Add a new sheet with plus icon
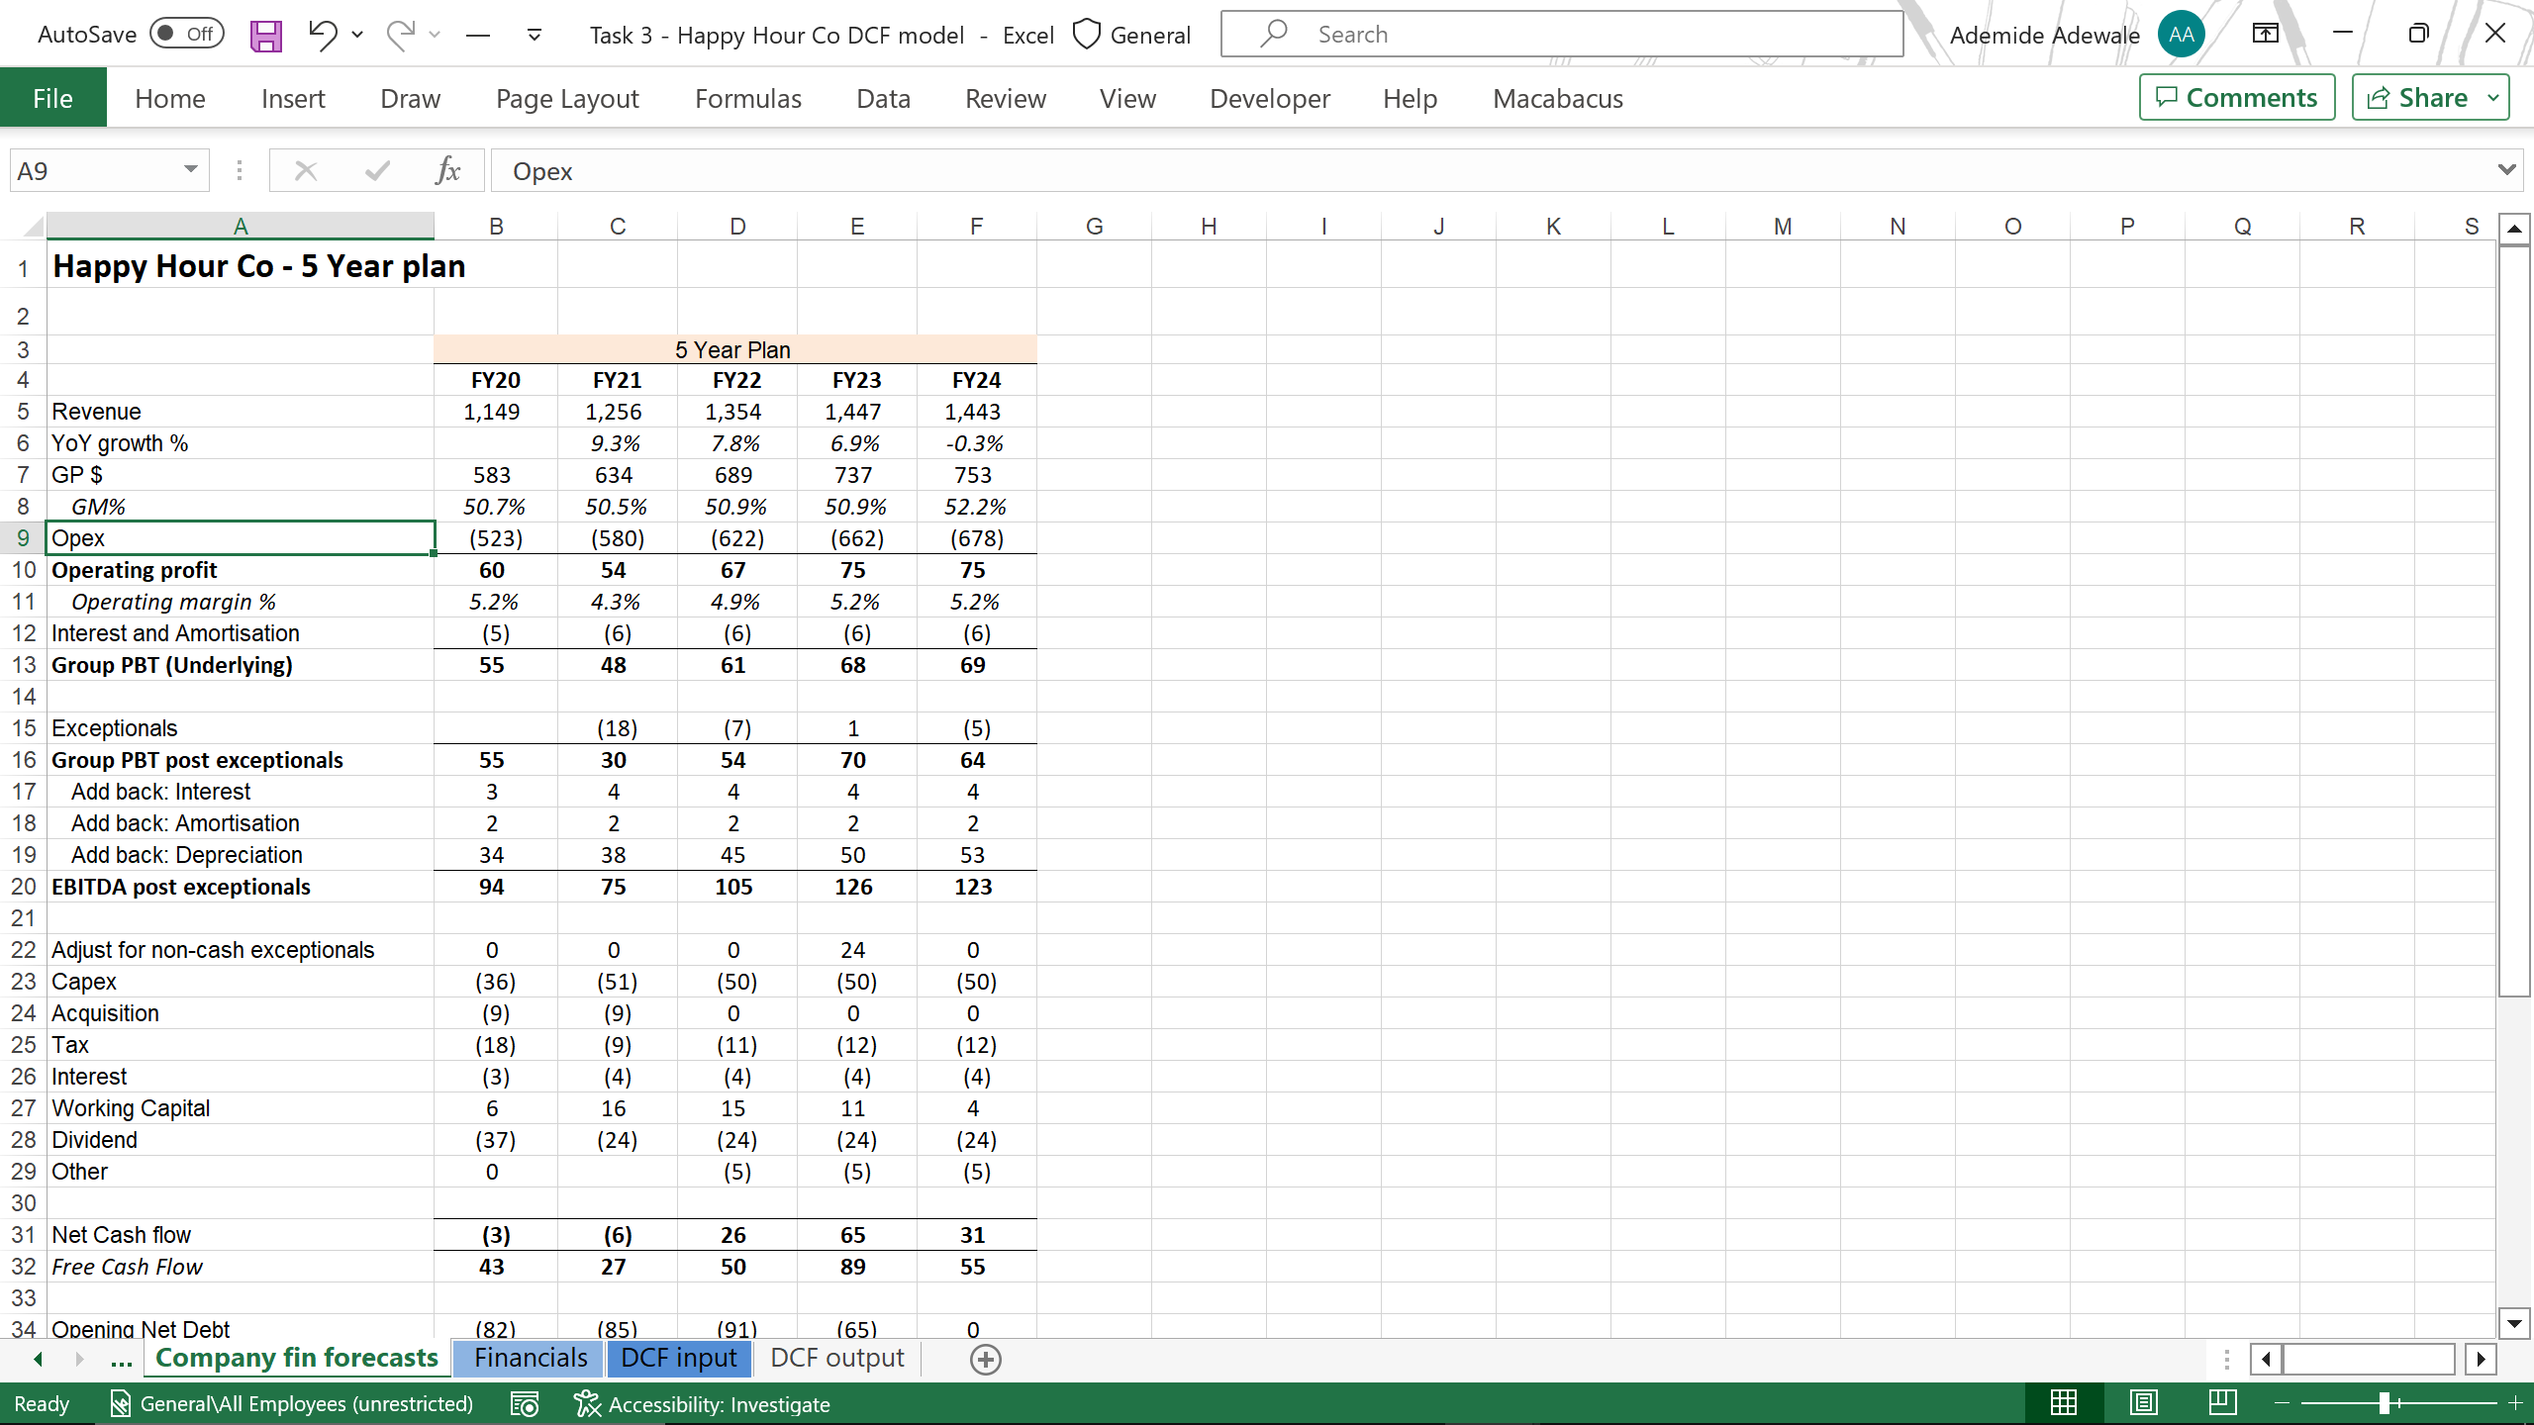This screenshot has height=1425, width=2534. pyautogui.click(x=985, y=1360)
